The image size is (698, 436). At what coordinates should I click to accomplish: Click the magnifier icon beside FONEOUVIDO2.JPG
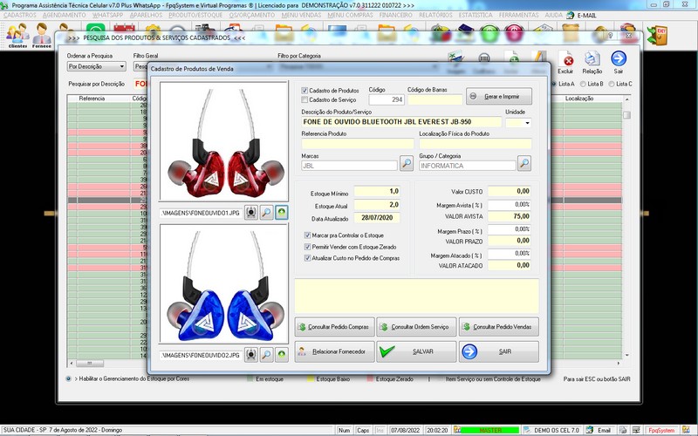click(266, 355)
